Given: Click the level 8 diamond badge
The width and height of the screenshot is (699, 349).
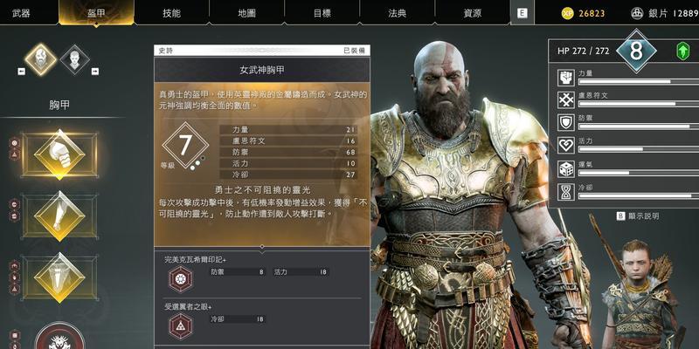Looking at the screenshot, I should point(636,51).
